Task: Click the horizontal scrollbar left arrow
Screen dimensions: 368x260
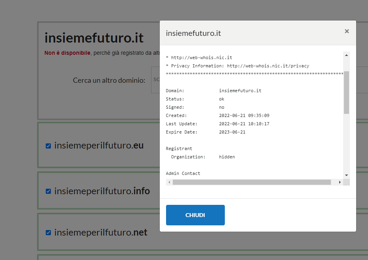Action: pyautogui.click(x=169, y=182)
